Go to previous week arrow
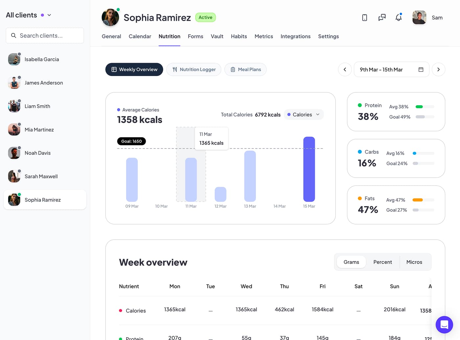The image size is (460, 340). 345,70
